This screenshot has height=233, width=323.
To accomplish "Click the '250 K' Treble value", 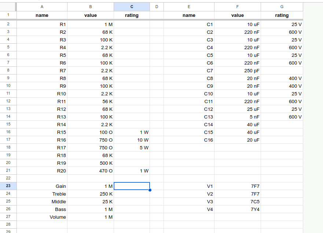I will point(91,194).
